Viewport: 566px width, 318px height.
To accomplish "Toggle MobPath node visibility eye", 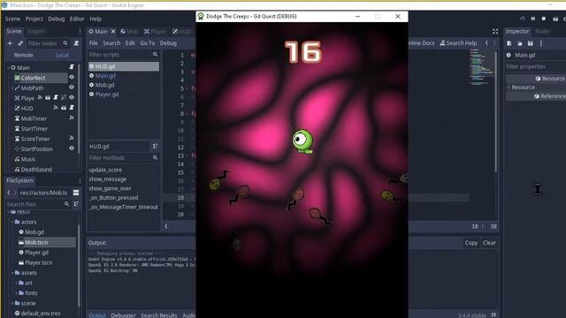I will [x=72, y=87].
